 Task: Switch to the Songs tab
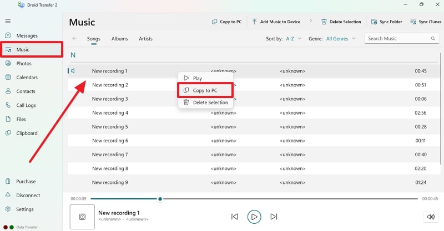pyautogui.click(x=93, y=39)
